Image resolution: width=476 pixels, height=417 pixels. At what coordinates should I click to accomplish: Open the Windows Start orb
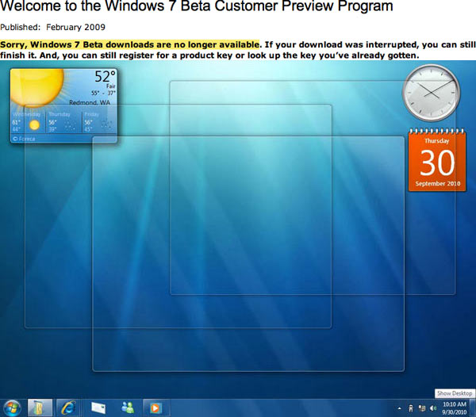(12, 408)
